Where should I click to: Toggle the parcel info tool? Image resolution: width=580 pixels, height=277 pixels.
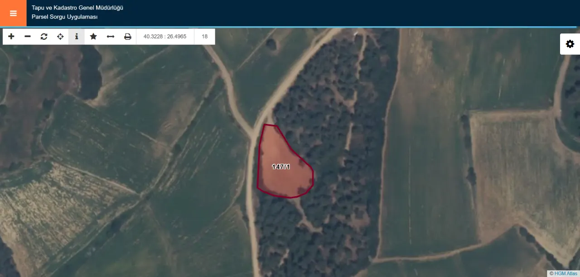coord(77,37)
